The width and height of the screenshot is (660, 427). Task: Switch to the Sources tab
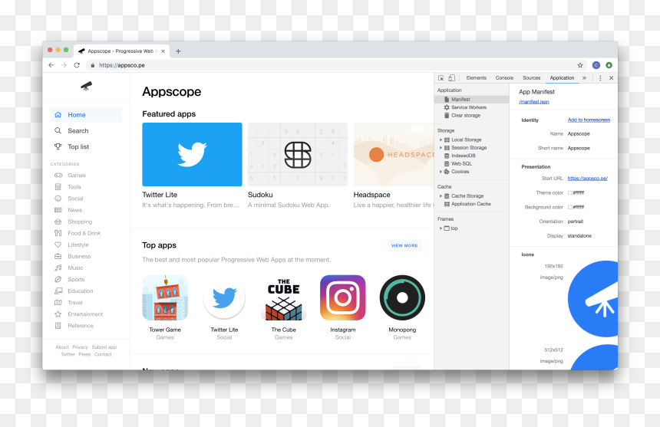pyautogui.click(x=532, y=78)
